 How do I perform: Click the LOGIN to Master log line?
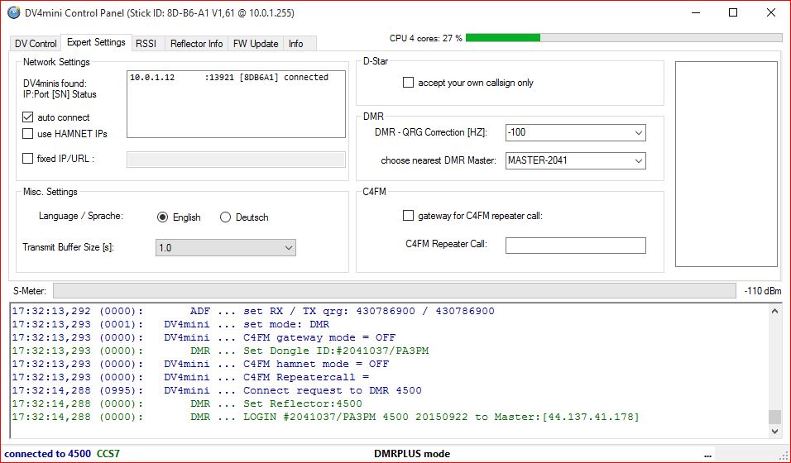325,417
